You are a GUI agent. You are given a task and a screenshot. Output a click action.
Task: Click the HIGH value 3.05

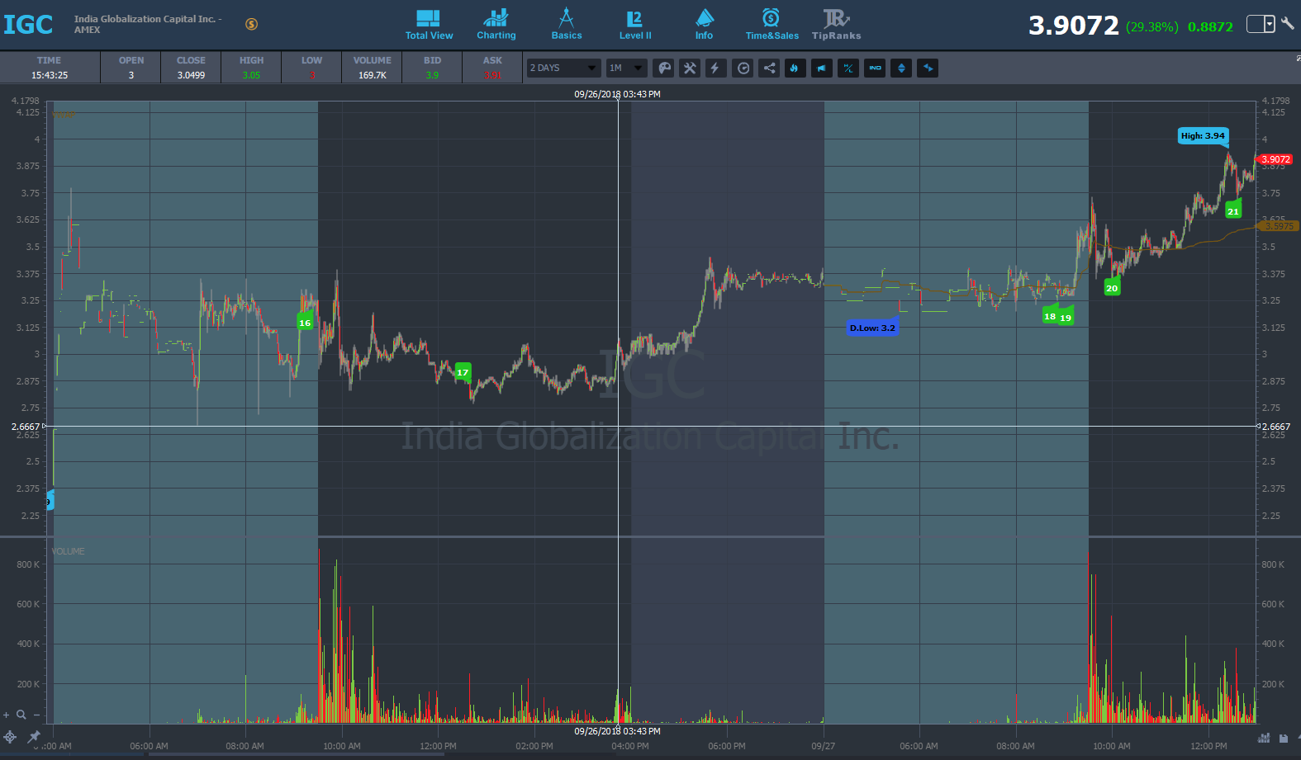251,75
